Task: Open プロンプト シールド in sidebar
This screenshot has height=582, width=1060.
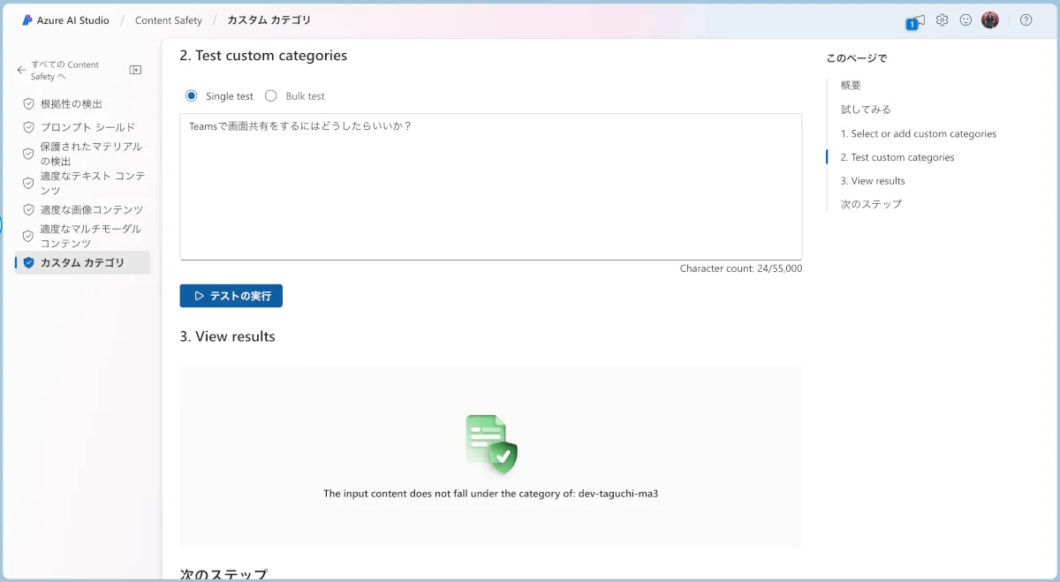Action: coord(88,127)
